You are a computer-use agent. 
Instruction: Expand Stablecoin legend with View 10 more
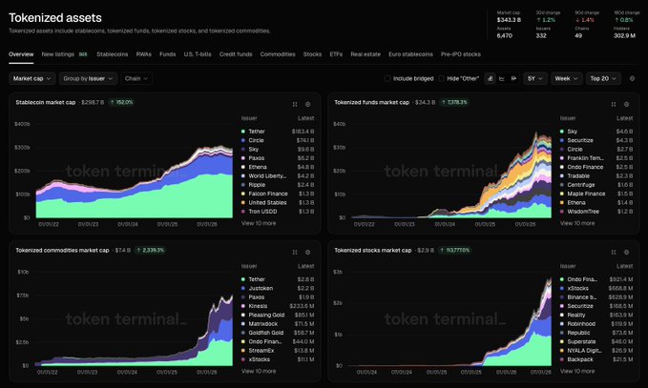click(259, 223)
